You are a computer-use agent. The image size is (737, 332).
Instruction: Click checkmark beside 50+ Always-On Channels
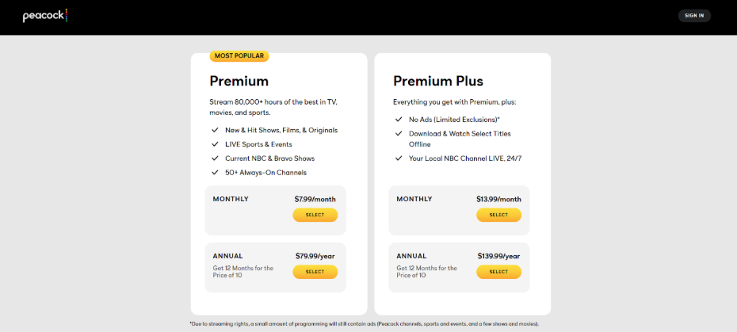216,173
